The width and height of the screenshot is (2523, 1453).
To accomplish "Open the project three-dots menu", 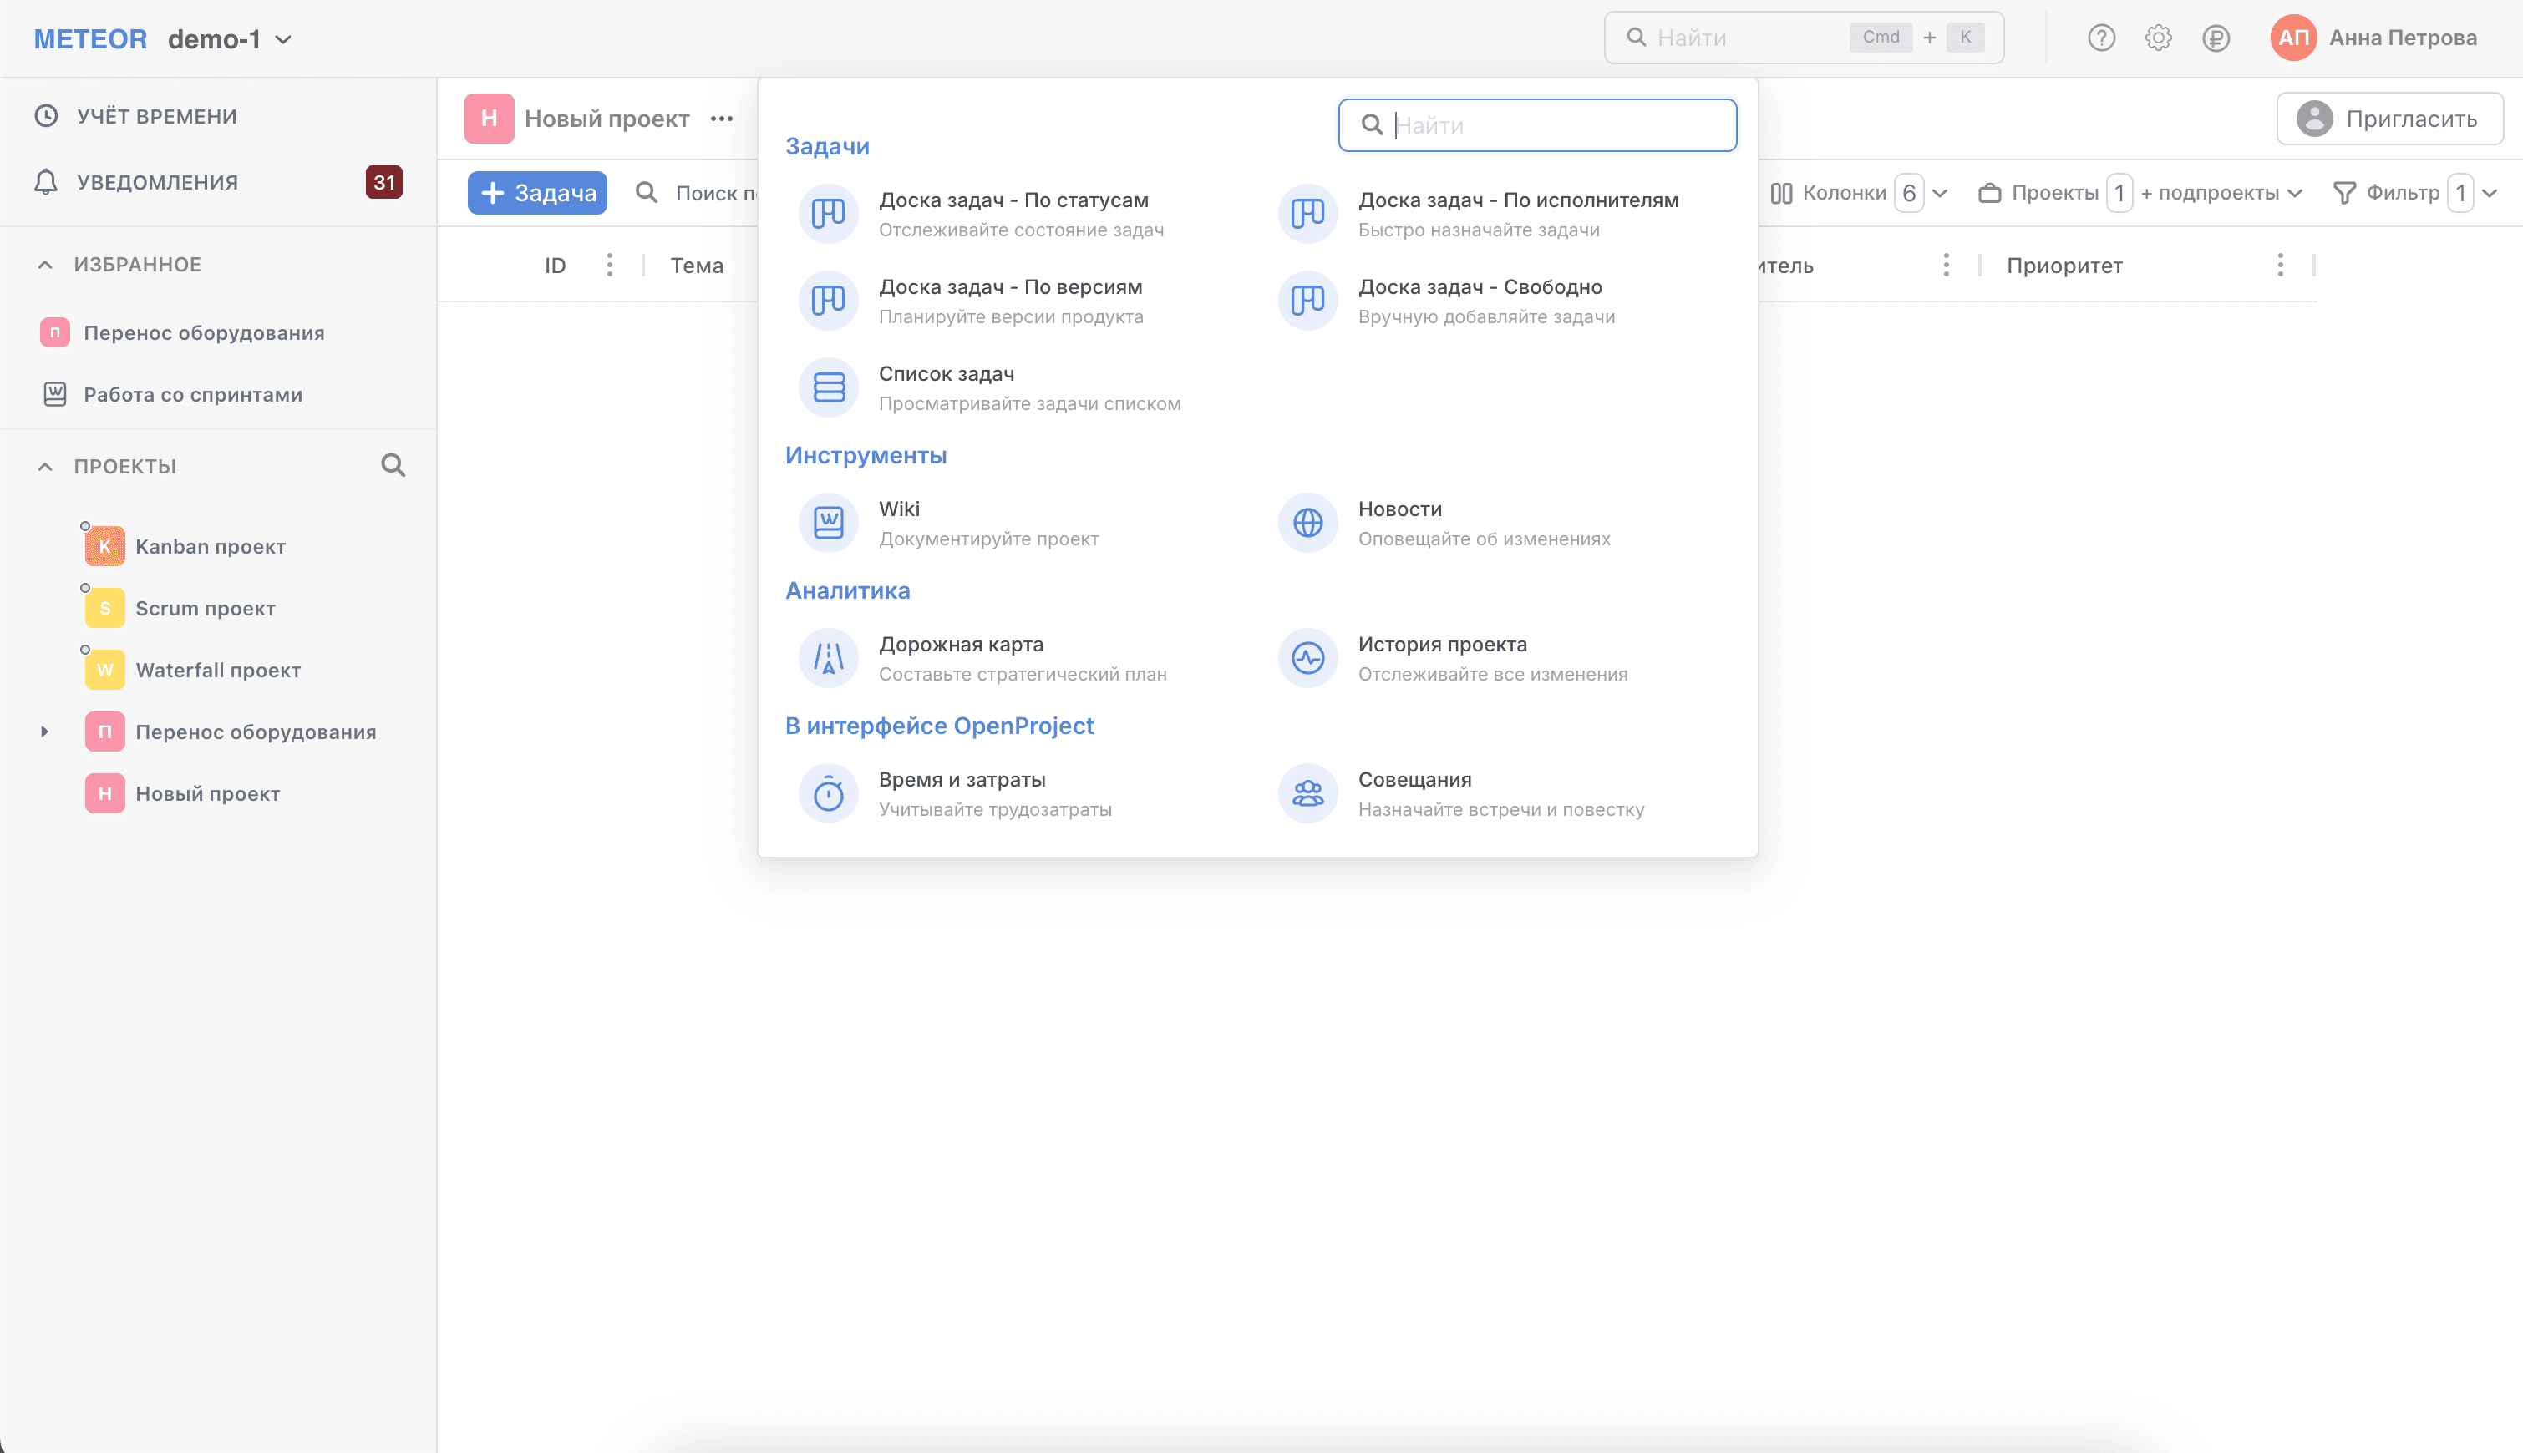I will [x=722, y=119].
